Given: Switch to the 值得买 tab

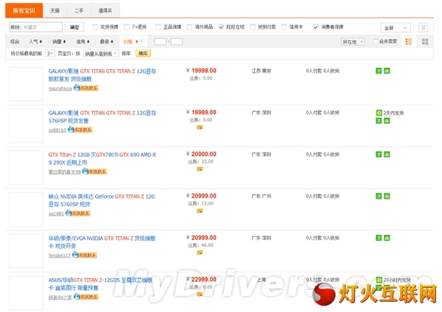Looking at the screenshot, I should click(x=105, y=11).
